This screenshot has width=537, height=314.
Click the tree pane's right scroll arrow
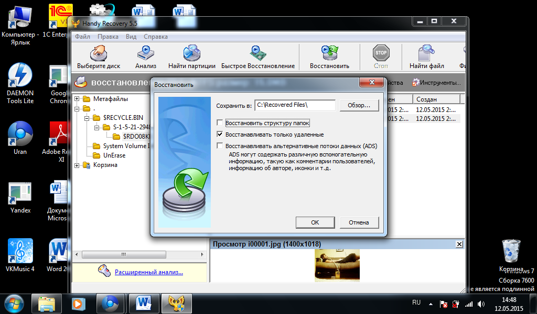coord(202,254)
